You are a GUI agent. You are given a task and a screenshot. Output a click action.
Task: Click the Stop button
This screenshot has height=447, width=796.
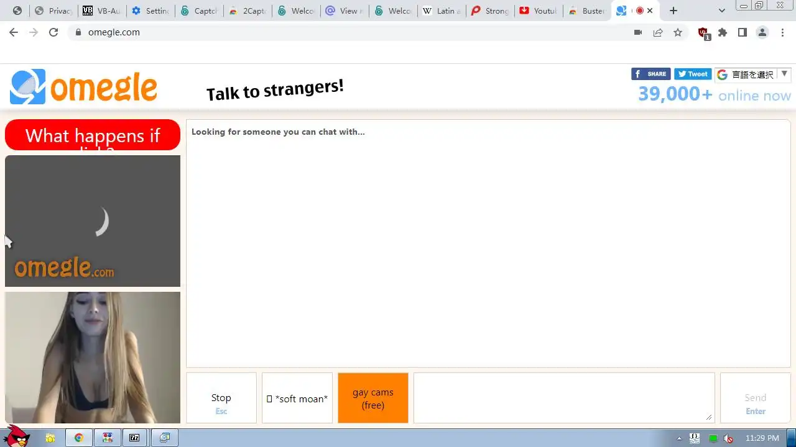pos(221,398)
